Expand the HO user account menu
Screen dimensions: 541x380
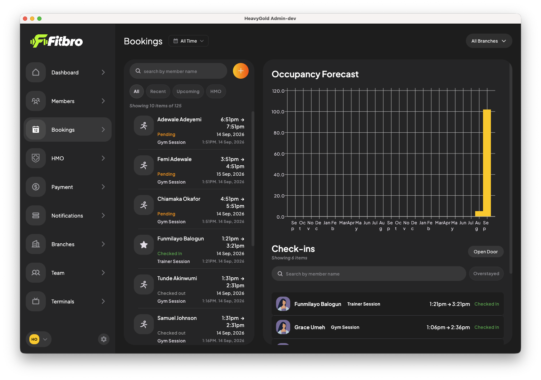(x=39, y=339)
